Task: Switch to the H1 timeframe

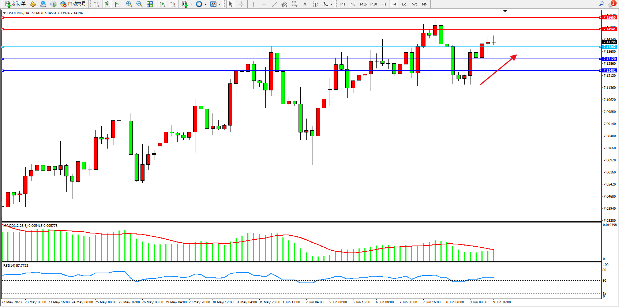Action: 384,4
